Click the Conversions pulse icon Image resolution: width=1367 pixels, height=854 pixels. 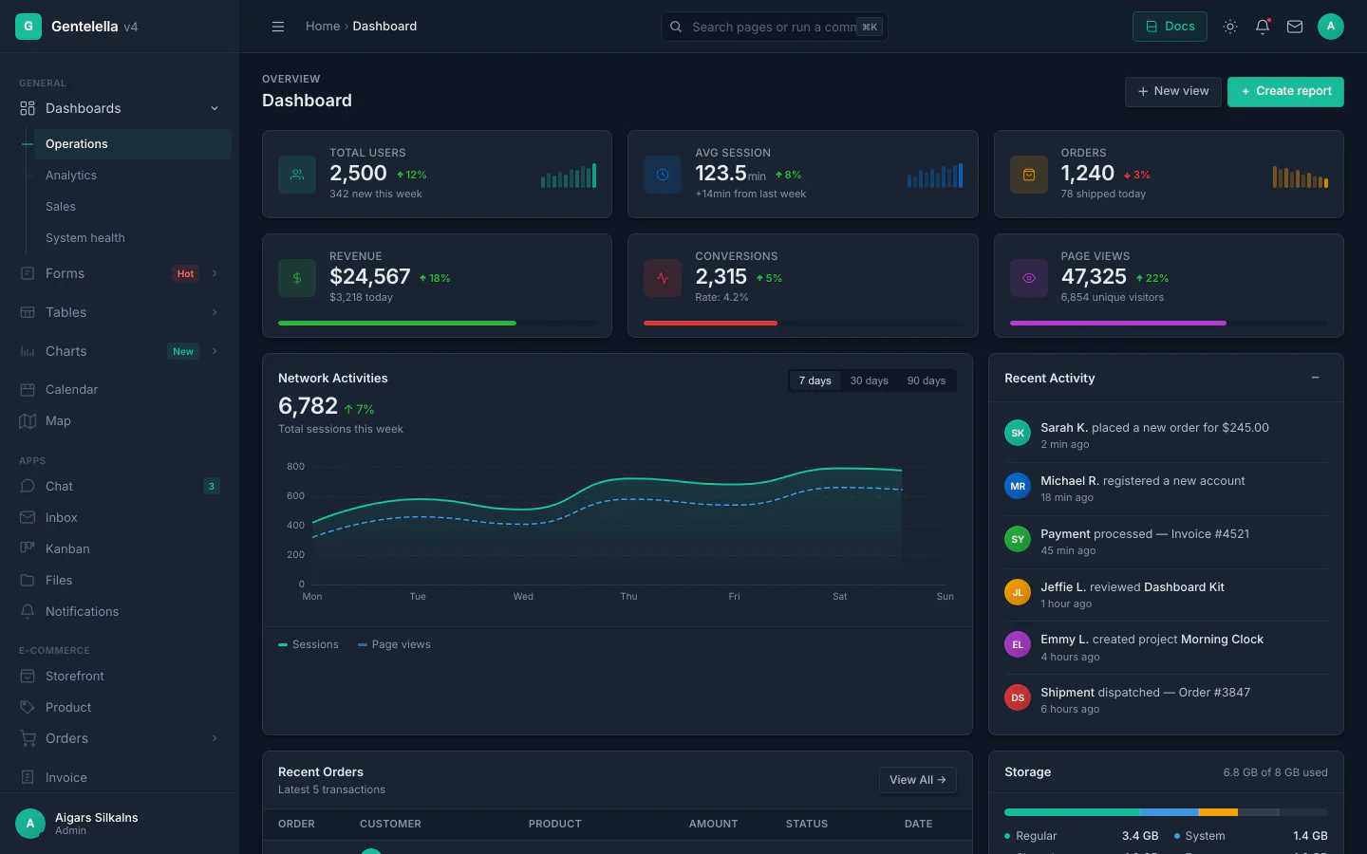[x=663, y=278]
